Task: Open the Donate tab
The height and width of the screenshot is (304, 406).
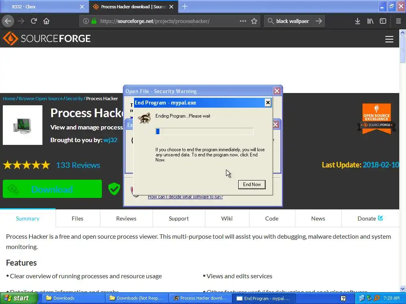Action: point(370,218)
